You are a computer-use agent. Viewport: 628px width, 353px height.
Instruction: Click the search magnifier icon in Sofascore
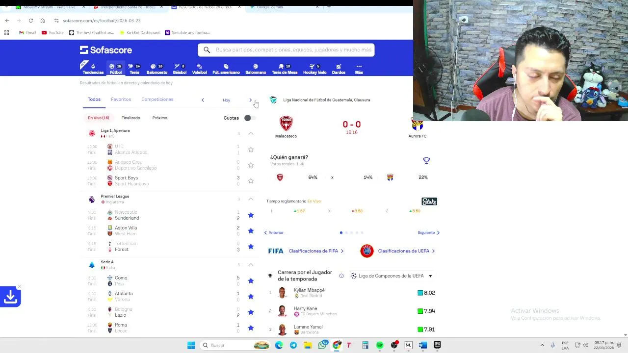pos(207,50)
